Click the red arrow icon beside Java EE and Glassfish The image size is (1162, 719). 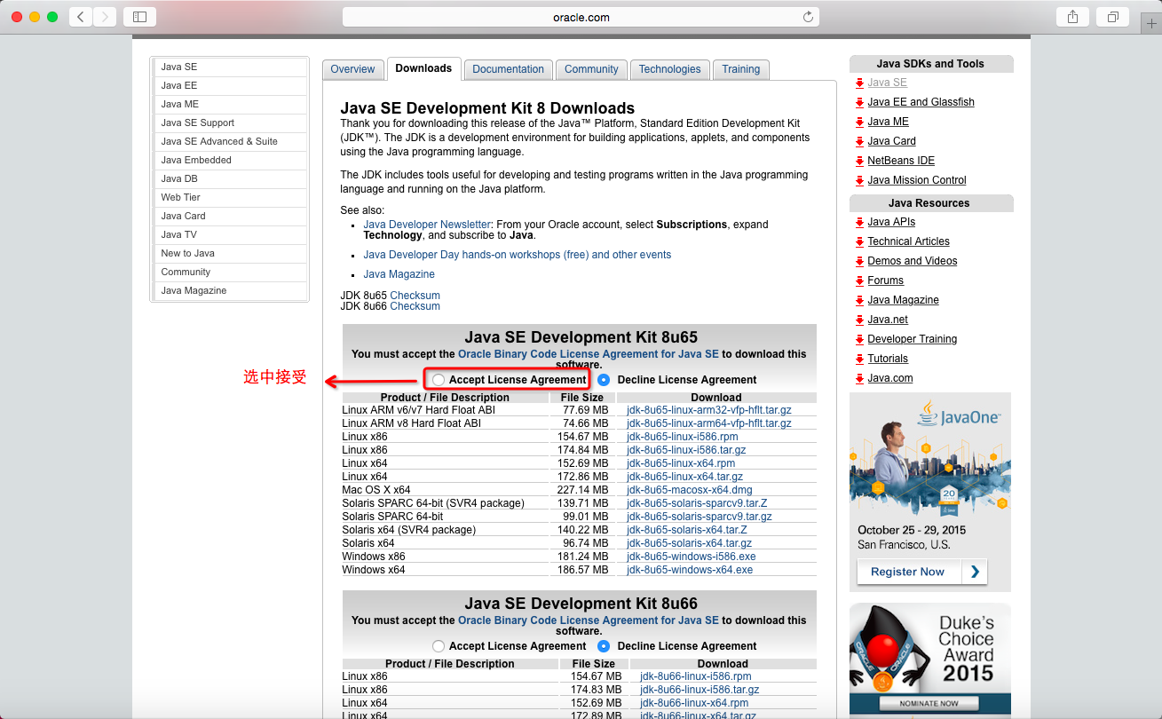pos(859,103)
